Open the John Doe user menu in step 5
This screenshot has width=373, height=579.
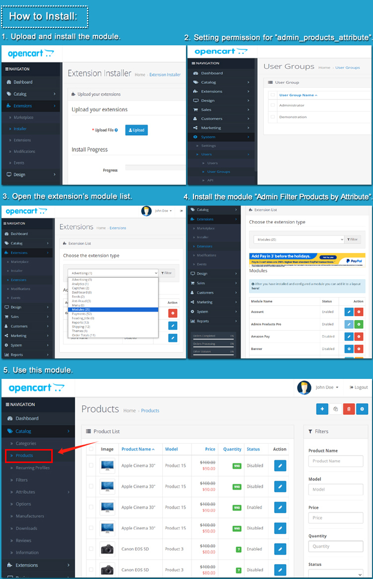click(x=327, y=387)
